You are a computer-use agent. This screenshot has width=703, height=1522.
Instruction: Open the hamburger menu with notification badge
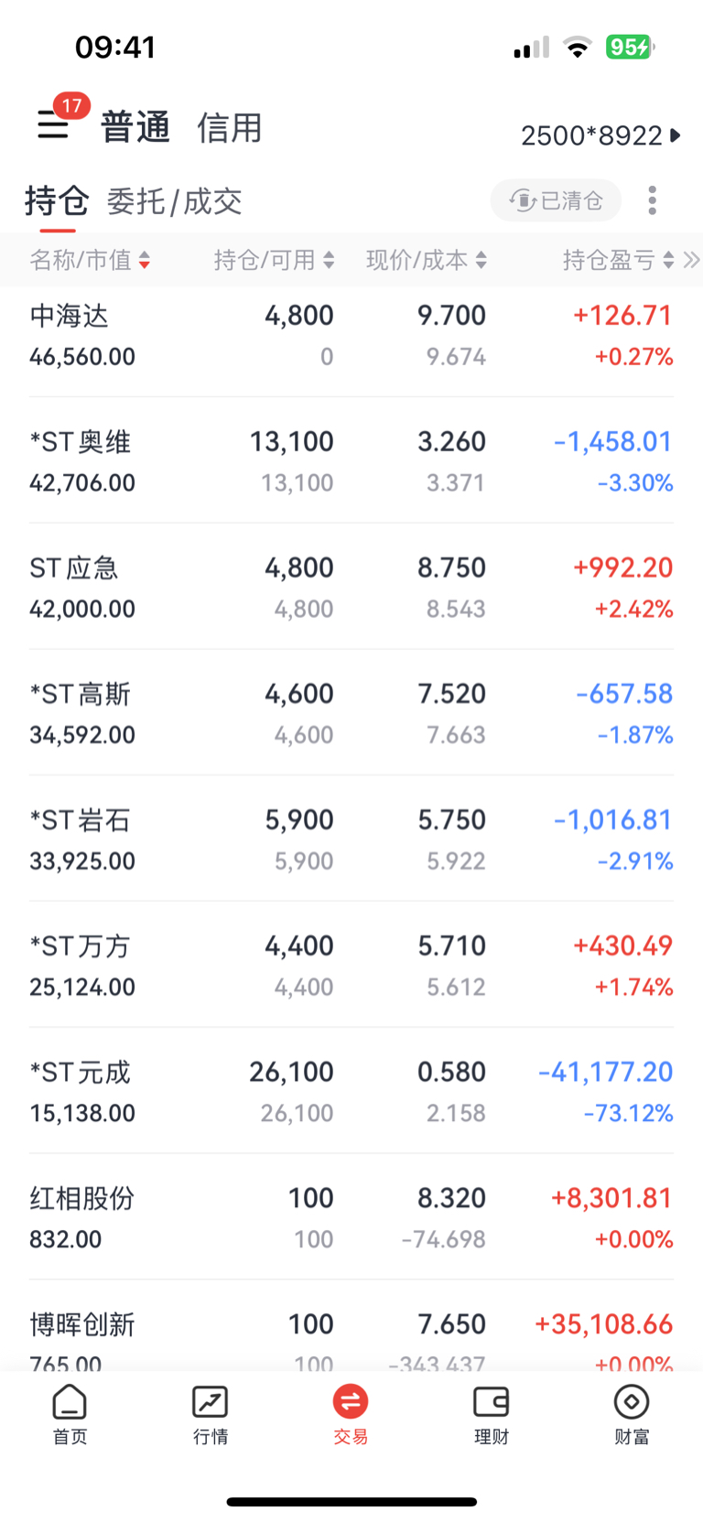tap(54, 124)
